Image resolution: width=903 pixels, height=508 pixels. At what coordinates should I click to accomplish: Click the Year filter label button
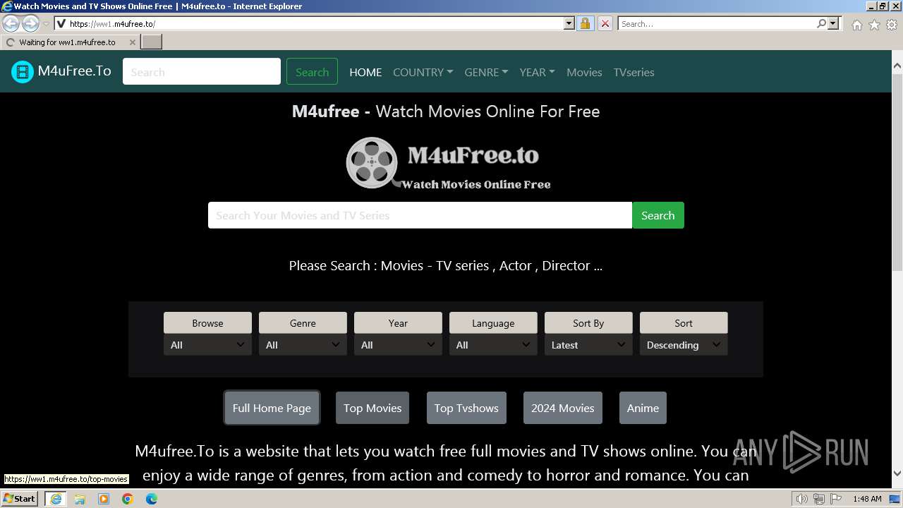click(x=398, y=323)
